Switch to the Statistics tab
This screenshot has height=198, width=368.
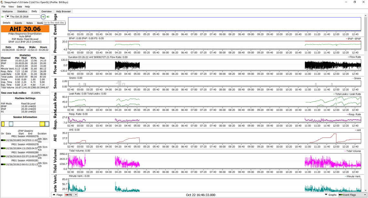[22, 11]
